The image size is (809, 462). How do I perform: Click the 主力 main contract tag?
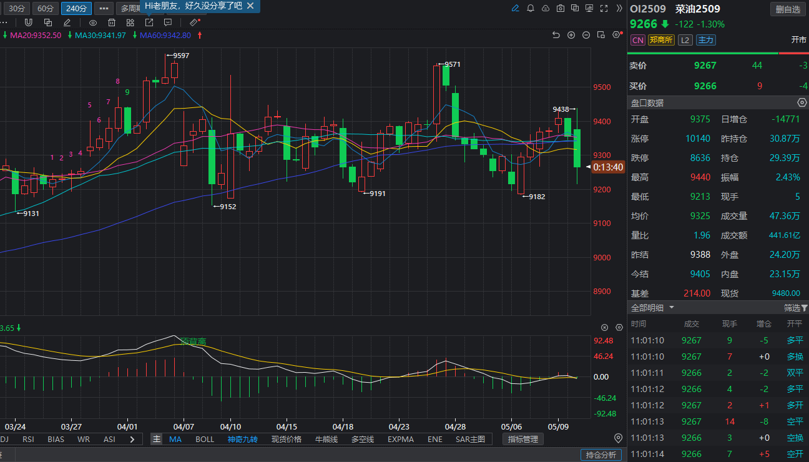(x=705, y=40)
